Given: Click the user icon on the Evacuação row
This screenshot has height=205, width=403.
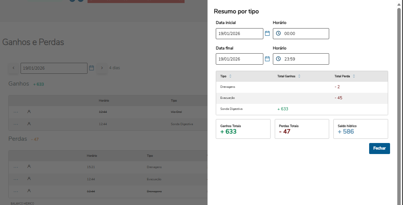Looking at the screenshot, I should click(x=29, y=179).
